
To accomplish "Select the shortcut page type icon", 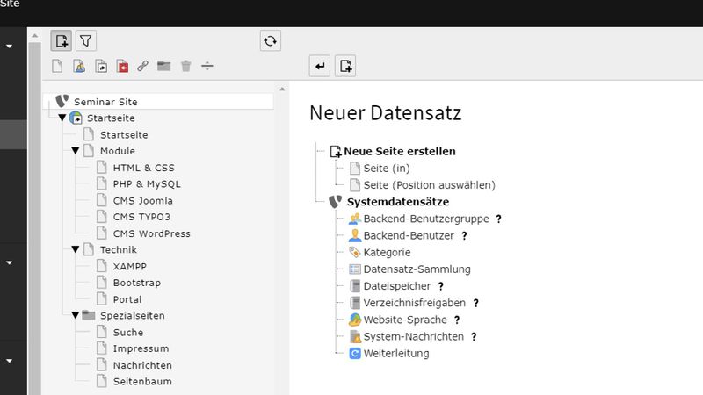I will coord(101,66).
